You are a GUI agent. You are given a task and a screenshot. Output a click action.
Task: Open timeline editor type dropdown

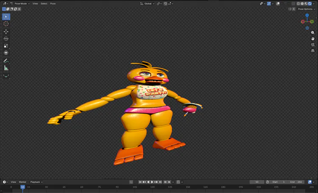(5, 182)
